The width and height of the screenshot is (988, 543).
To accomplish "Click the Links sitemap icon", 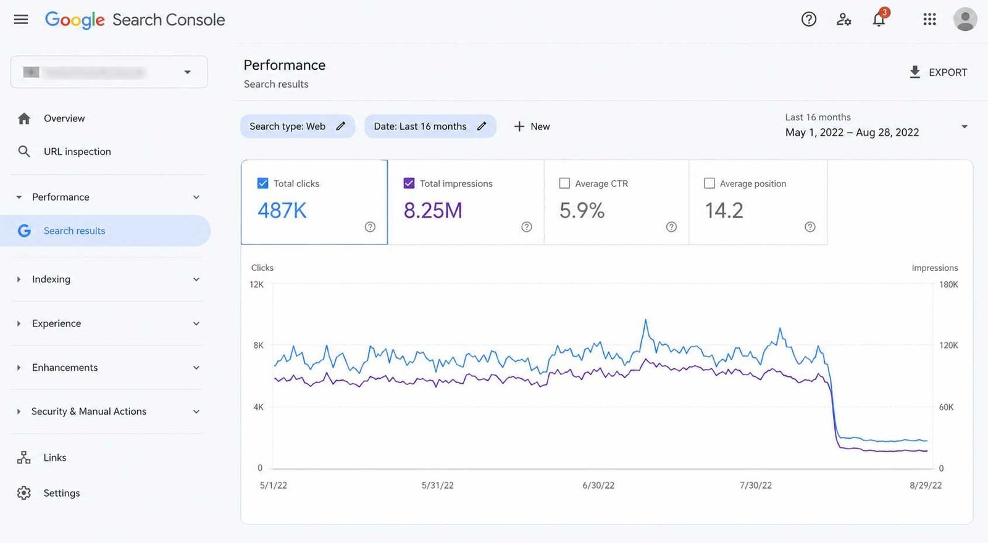I will [24, 457].
